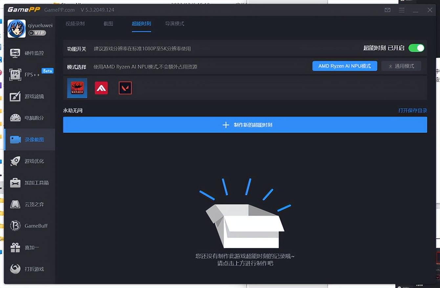This screenshot has height=288, width=440.
Task: Switch to the 超能时刻 tab
Action: coord(142,24)
